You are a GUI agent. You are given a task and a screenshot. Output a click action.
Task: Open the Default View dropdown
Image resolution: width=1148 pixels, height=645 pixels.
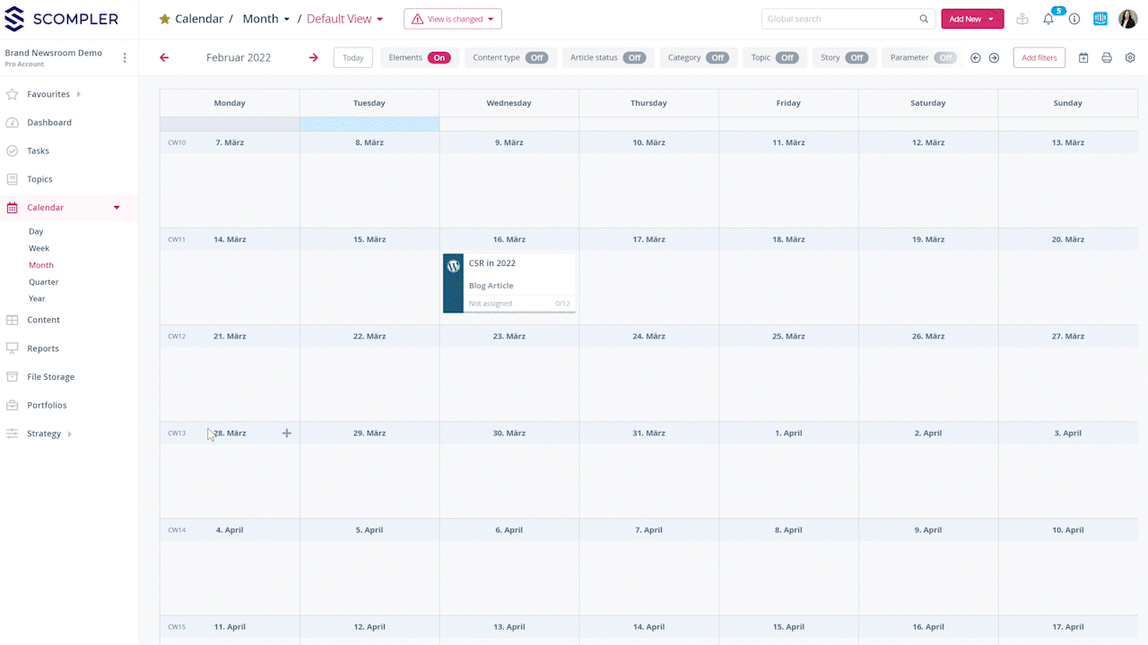click(345, 19)
